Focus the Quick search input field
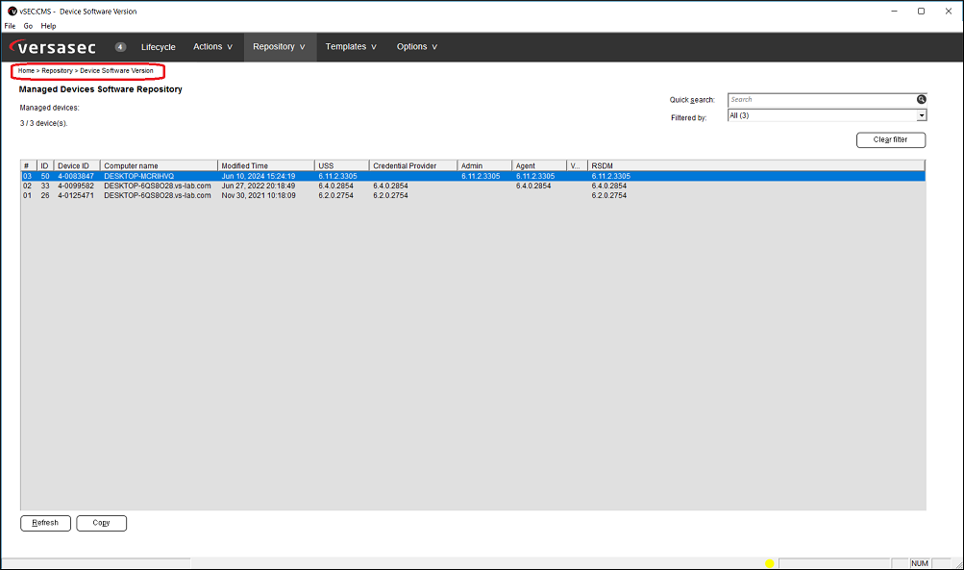Image resolution: width=964 pixels, height=570 pixels. click(x=822, y=100)
